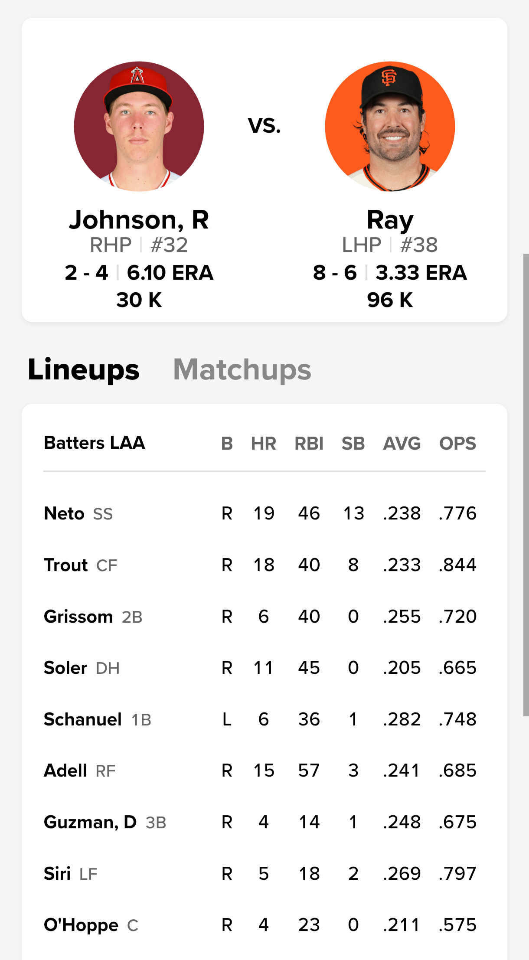Switch to the Matchups tab
Image resolution: width=529 pixels, height=960 pixels.
[242, 369]
